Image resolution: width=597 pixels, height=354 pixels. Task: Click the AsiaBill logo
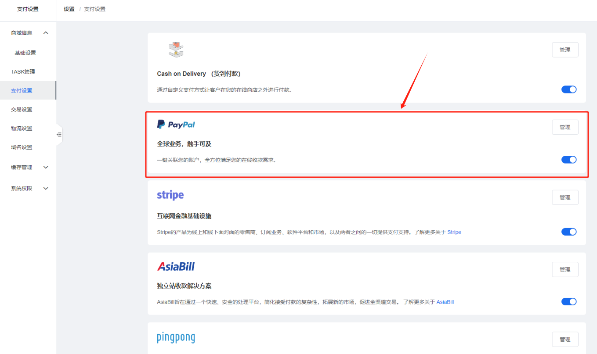click(x=176, y=266)
